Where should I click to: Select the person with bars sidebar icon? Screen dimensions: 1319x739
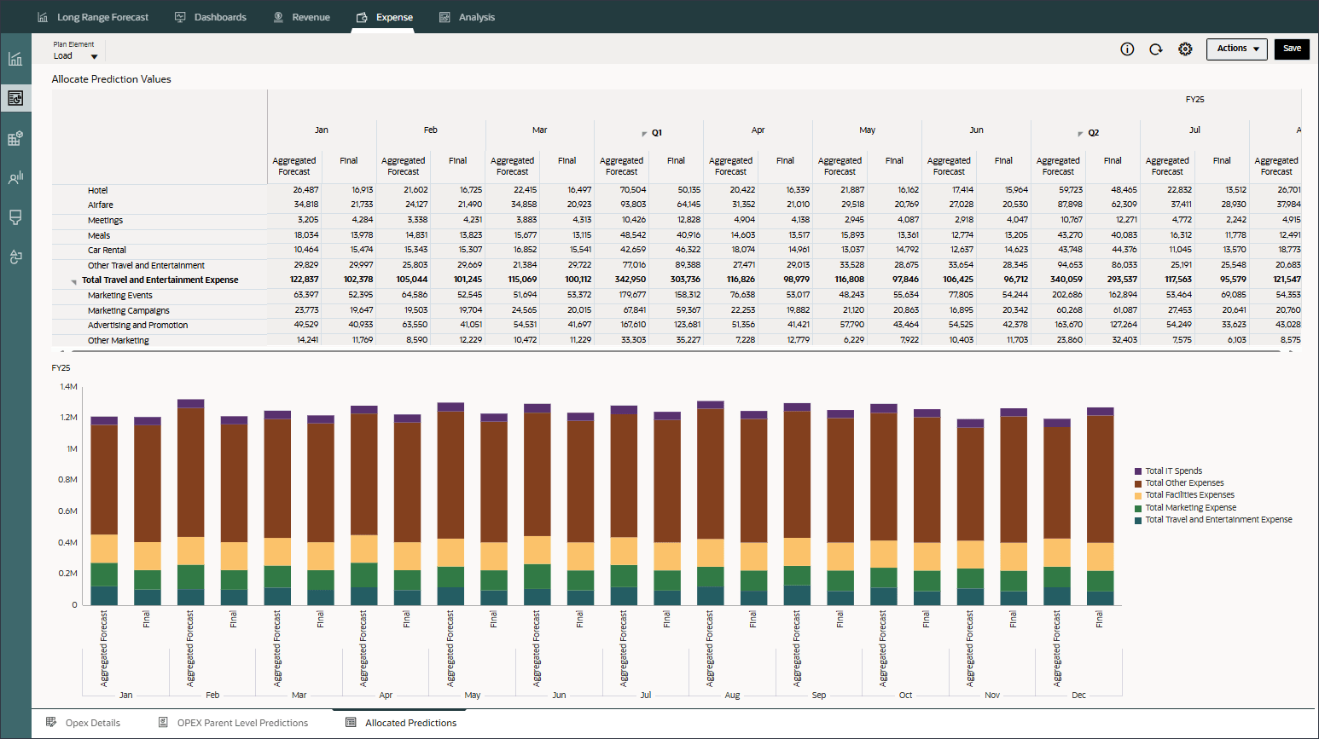click(15, 177)
